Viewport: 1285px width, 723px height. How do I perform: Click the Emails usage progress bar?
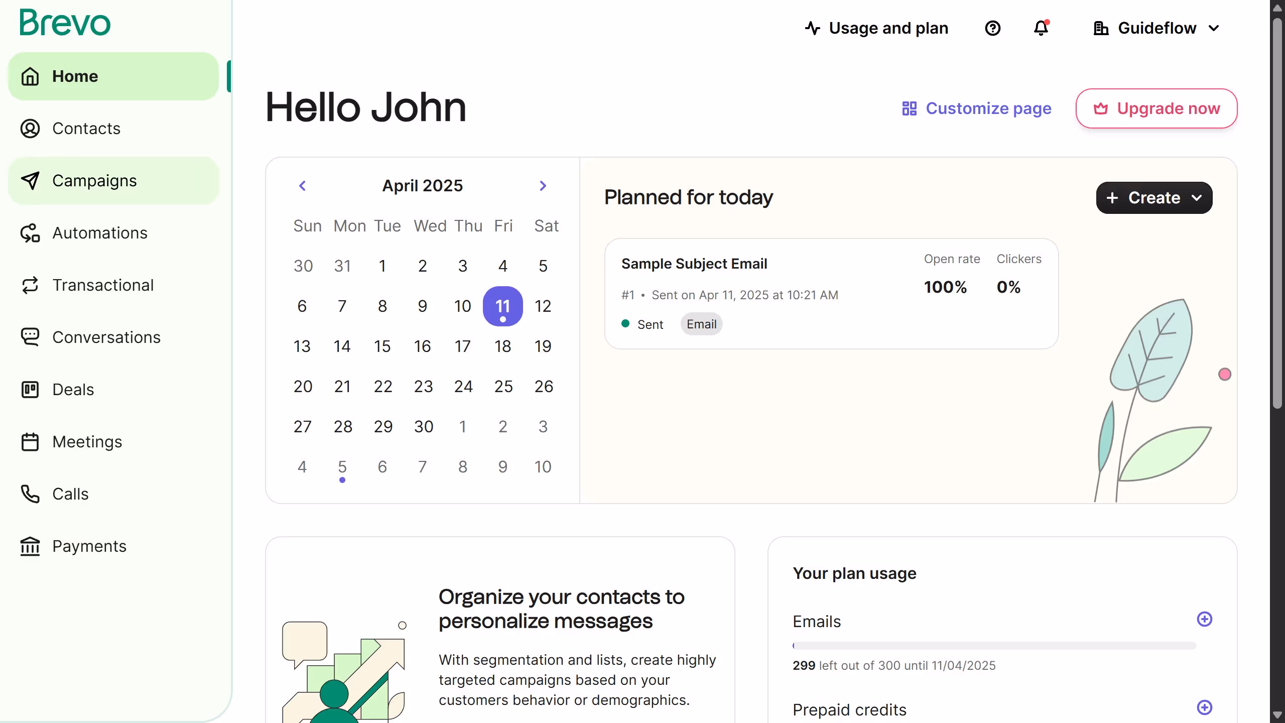coord(994,646)
